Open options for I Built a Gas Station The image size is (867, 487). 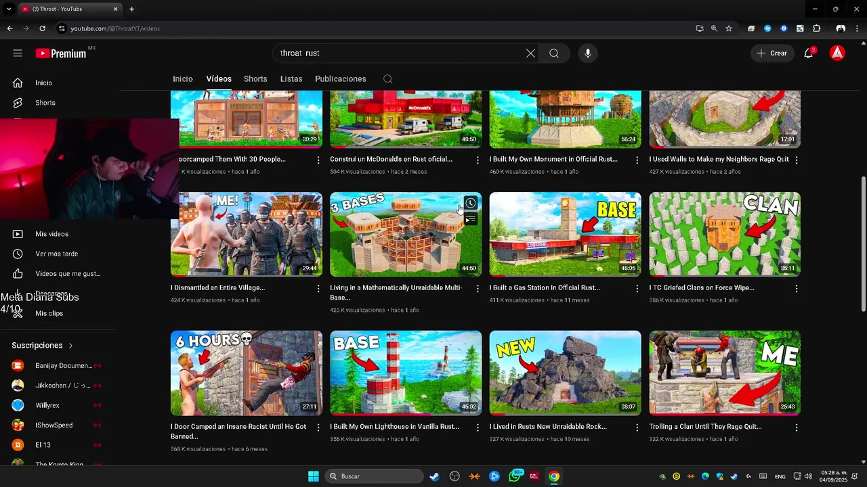pos(637,289)
